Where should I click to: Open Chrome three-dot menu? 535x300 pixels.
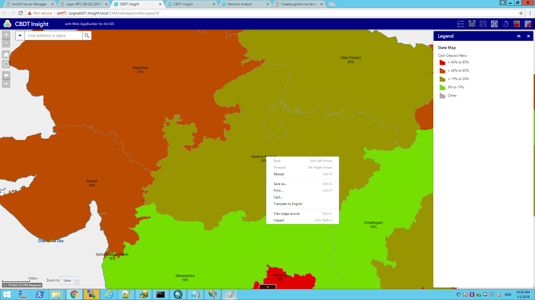point(530,13)
